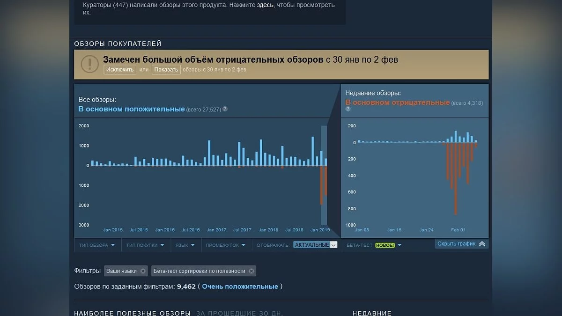Collapse graph using double chevron icon
Viewport: 562px width, 316px height.
coord(482,244)
